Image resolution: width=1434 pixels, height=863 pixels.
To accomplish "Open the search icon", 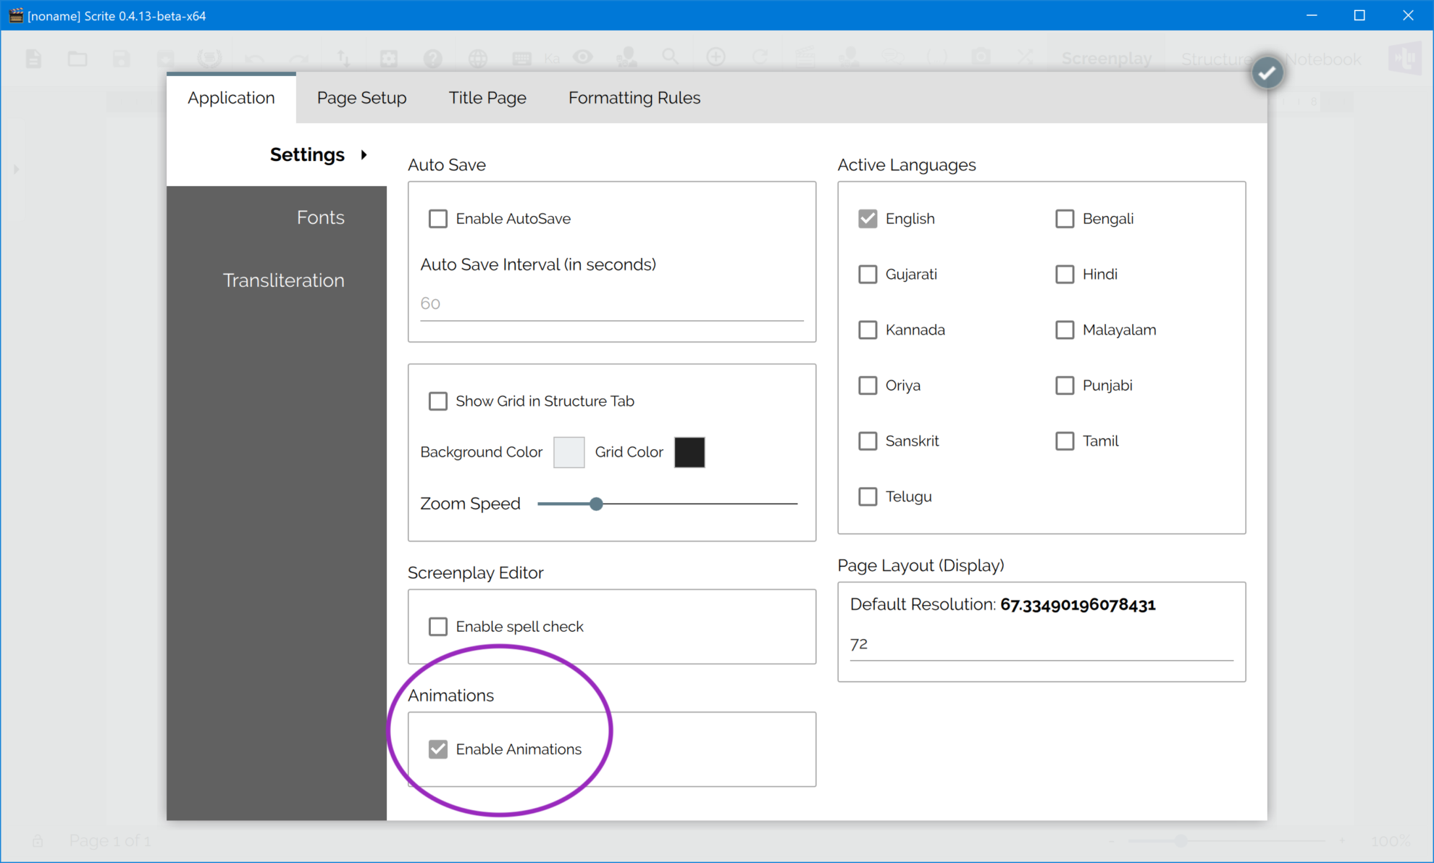I will 671,59.
